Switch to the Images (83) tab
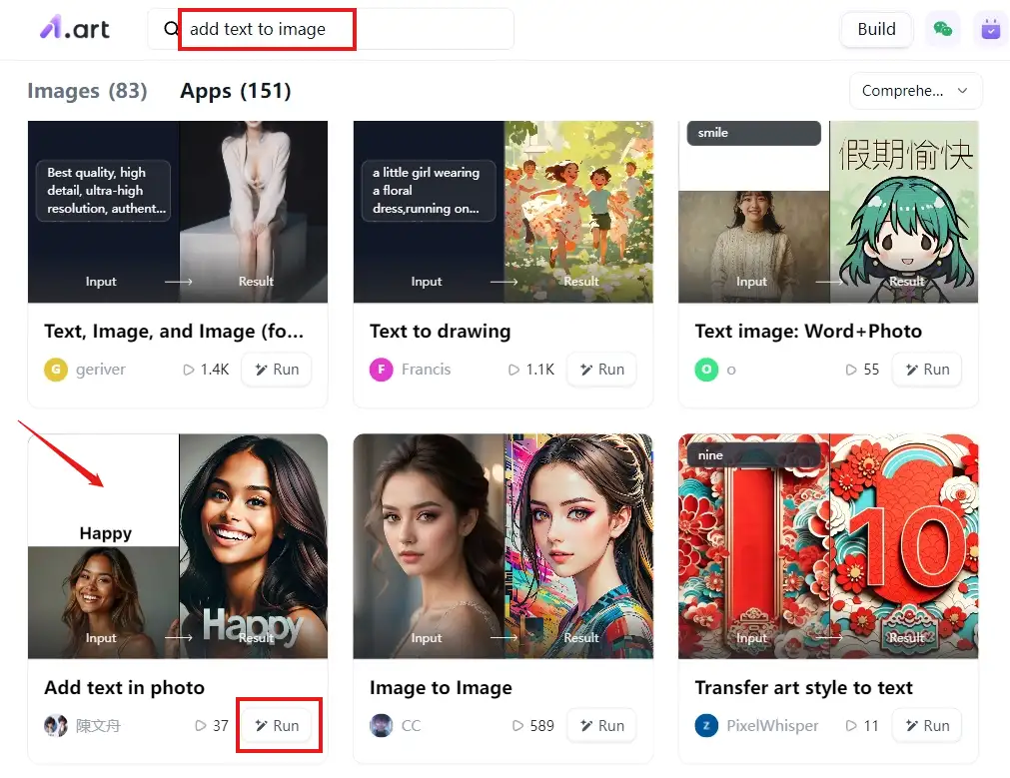Screen dimensions: 1010x778 [x=87, y=91]
